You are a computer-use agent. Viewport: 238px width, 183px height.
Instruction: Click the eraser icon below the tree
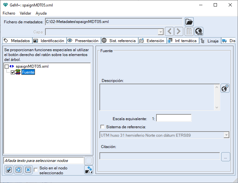pyautogui.click(x=88, y=170)
